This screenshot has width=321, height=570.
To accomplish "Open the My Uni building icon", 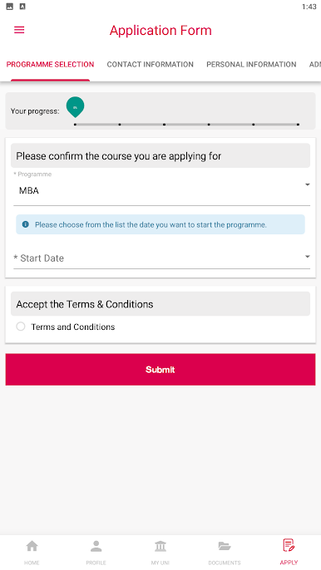I will (x=160, y=546).
